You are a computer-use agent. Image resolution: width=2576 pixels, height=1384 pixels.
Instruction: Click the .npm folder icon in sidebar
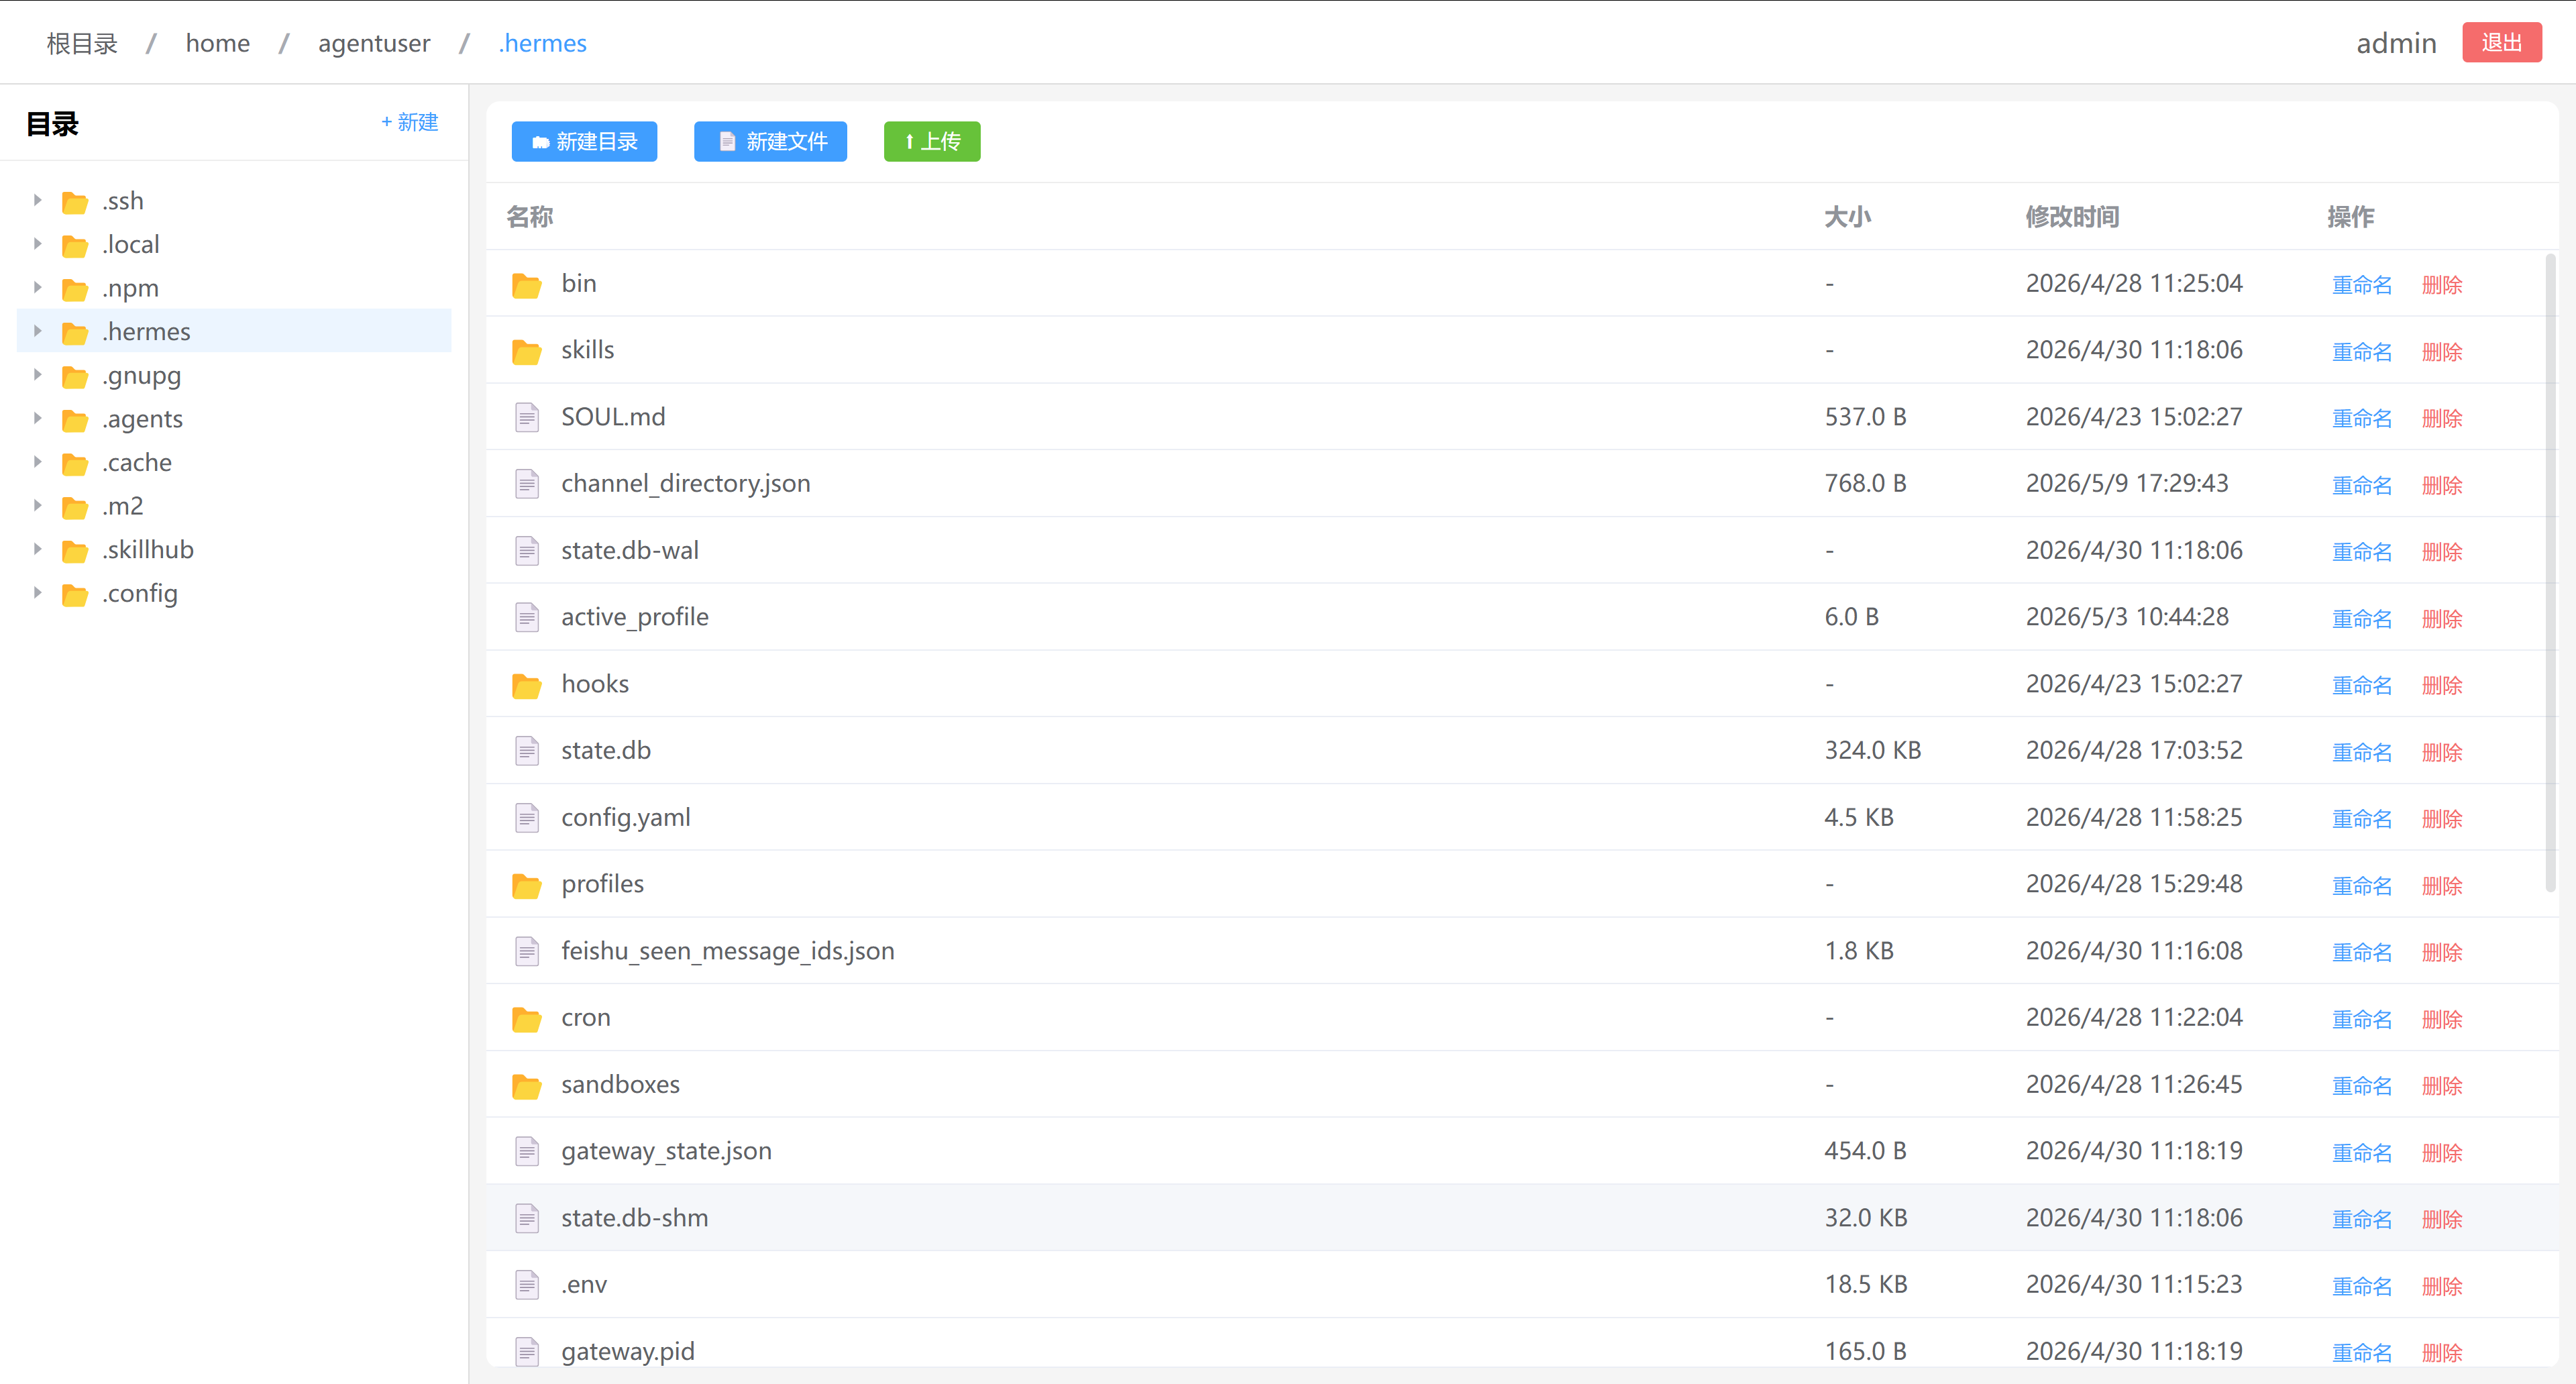pos(75,290)
